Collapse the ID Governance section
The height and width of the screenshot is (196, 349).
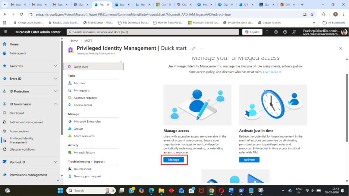tap(56, 104)
